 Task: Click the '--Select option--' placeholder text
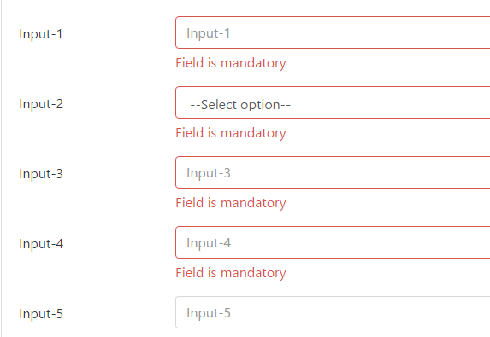coord(240,105)
